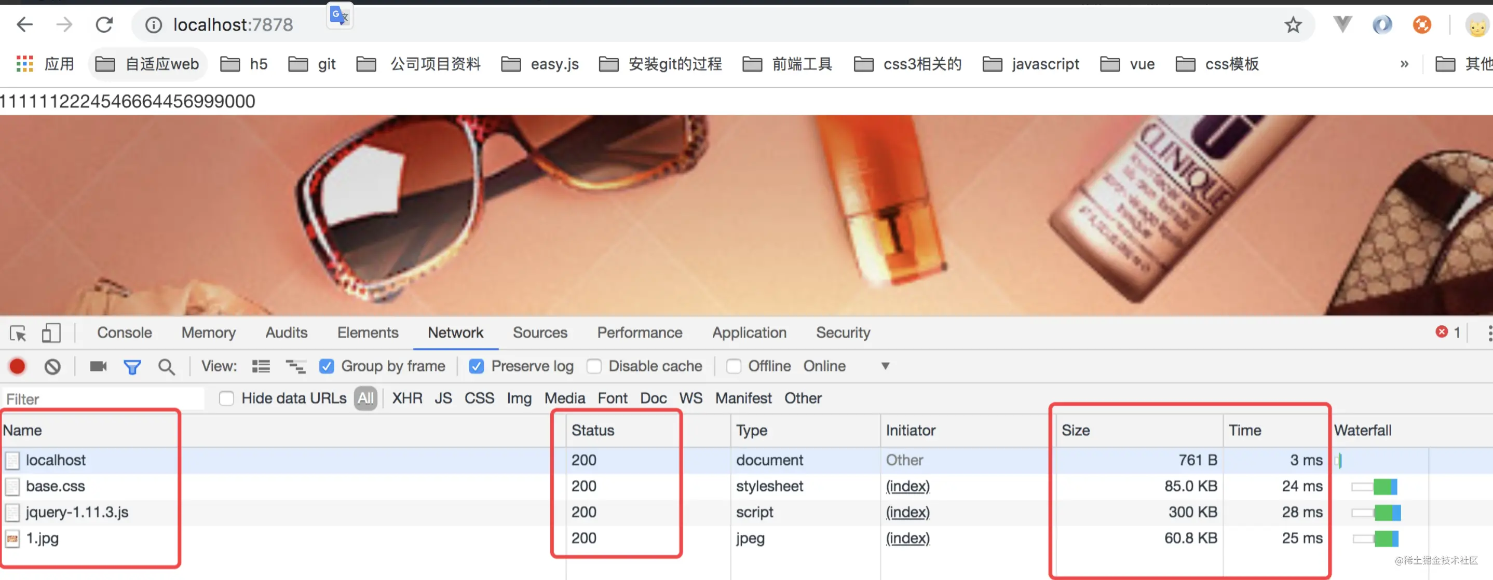Open the (index) initiator link for base.css
The height and width of the screenshot is (580, 1493).
[x=907, y=486]
